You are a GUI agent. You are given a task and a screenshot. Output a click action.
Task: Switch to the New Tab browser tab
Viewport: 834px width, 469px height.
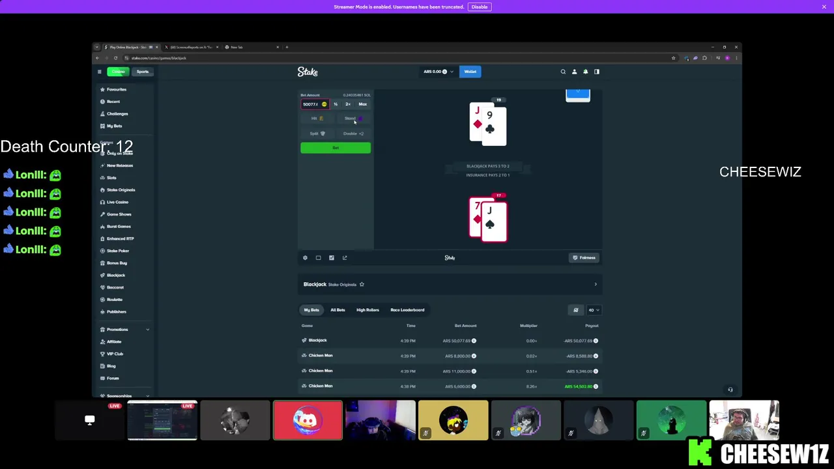pyautogui.click(x=251, y=47)
